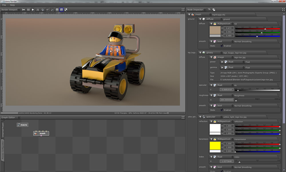Screen dimensions: 286x172
Task: Click the index X field 1.5273640
Action: 227,161
